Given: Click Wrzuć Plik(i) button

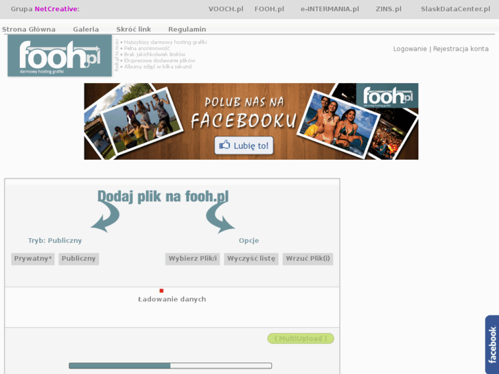Looking at the screenshot, I should point(307,259).
